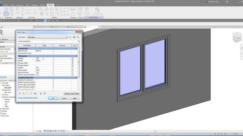
Task: Click Sort parameters ascending icon
Action: [x=41, y=93]
